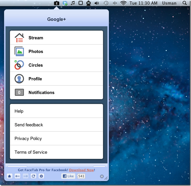Go to Stream in Google+ menu
This screenshot has height=186, width=191.
[56, 38]
